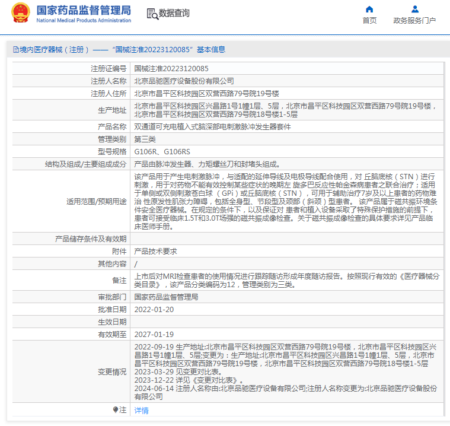Viewport: 450px width, 426px height.
Task: Open the 数据查询 search icon
Action: tap(152, 14)
